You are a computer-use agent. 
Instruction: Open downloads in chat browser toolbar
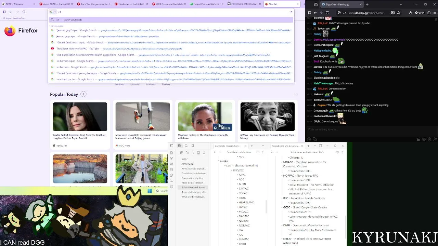(410, 13)
